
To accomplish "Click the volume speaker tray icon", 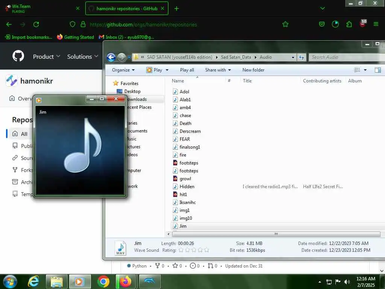I will [347, 282].
